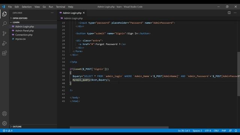
Task: Click line number 38 in gutter
Action: coord(63,76)
